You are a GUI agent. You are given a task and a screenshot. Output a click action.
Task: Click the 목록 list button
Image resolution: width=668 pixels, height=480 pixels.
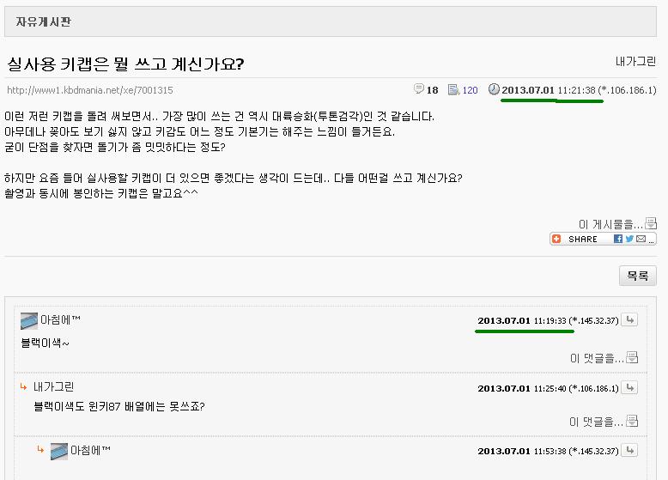[638, 276]
